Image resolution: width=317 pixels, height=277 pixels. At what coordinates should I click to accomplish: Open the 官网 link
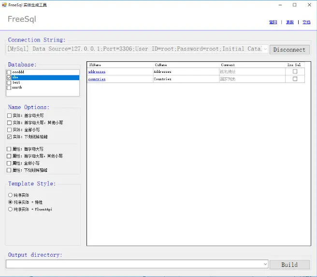coord(273,22)
